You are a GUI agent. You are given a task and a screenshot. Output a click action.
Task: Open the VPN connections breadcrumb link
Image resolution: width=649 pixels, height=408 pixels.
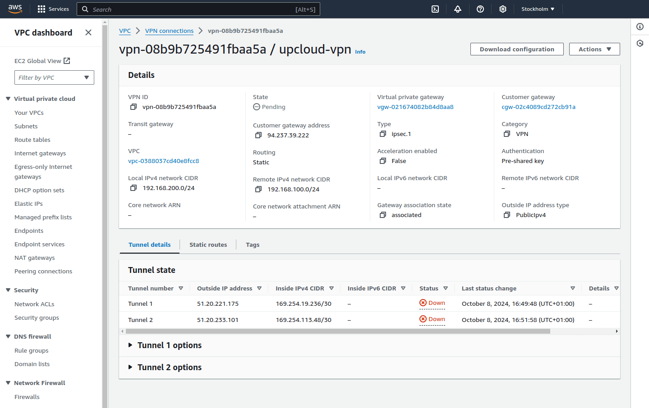click(x=169, y=31)
